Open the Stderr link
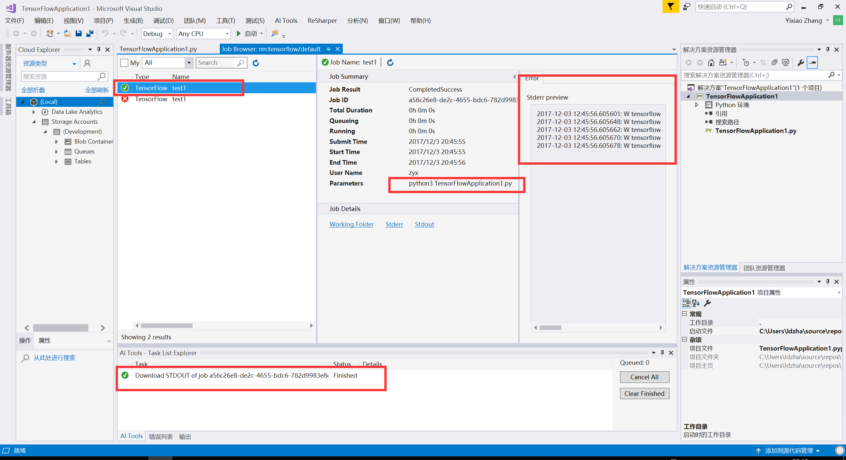This screenshot has width=846, height=460. coord(394,224)
